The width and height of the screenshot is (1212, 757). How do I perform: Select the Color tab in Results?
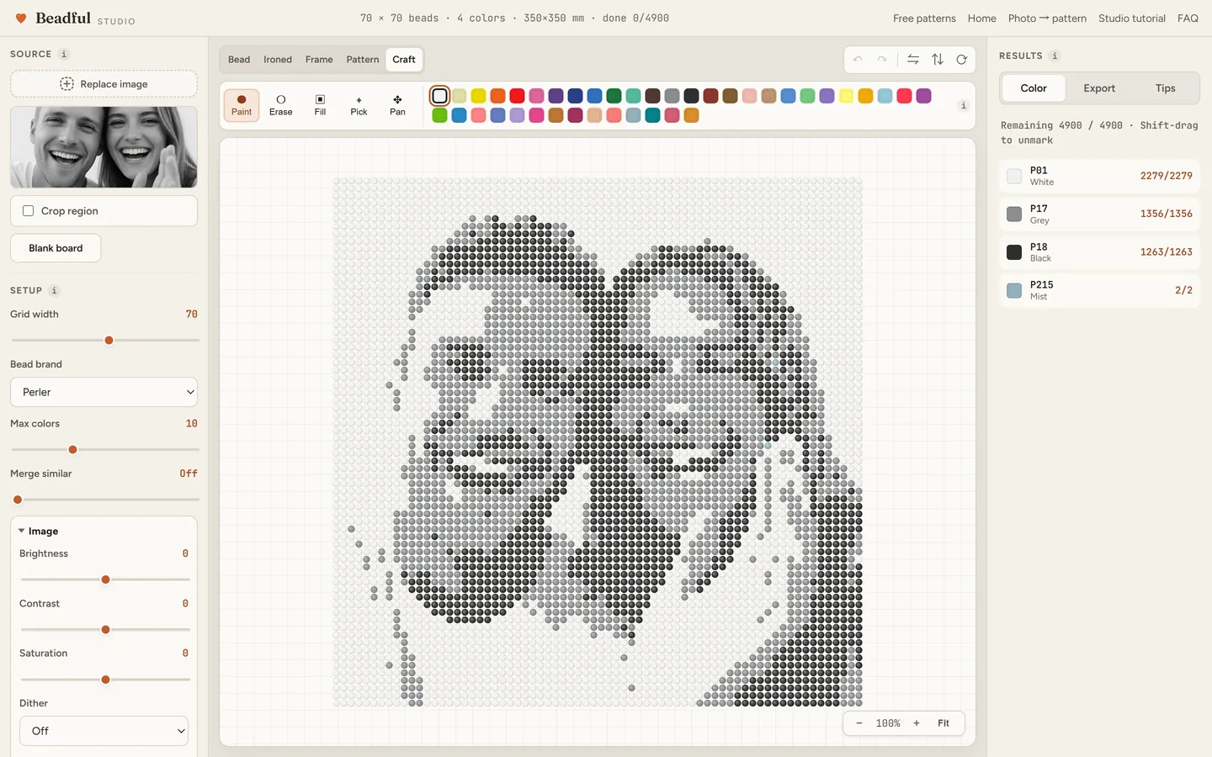[x=1034, y=88]
